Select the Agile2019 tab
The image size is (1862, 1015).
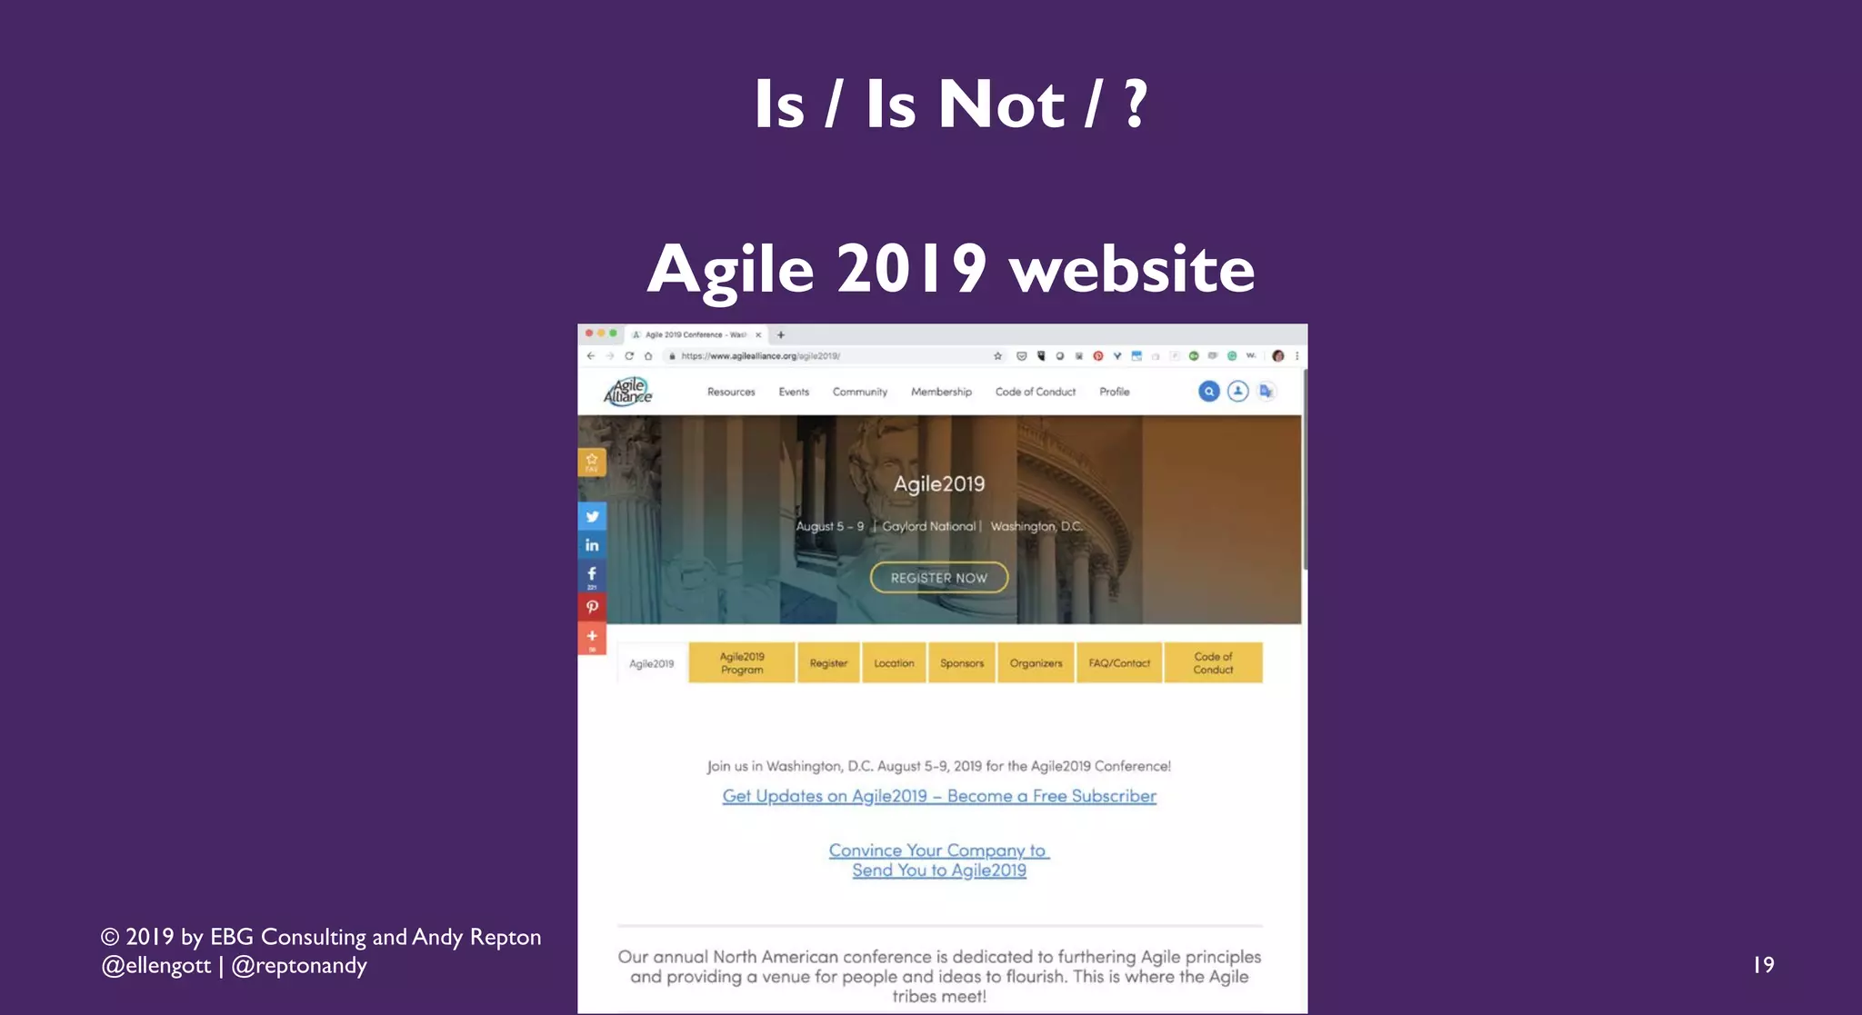[x=652, y=663]
